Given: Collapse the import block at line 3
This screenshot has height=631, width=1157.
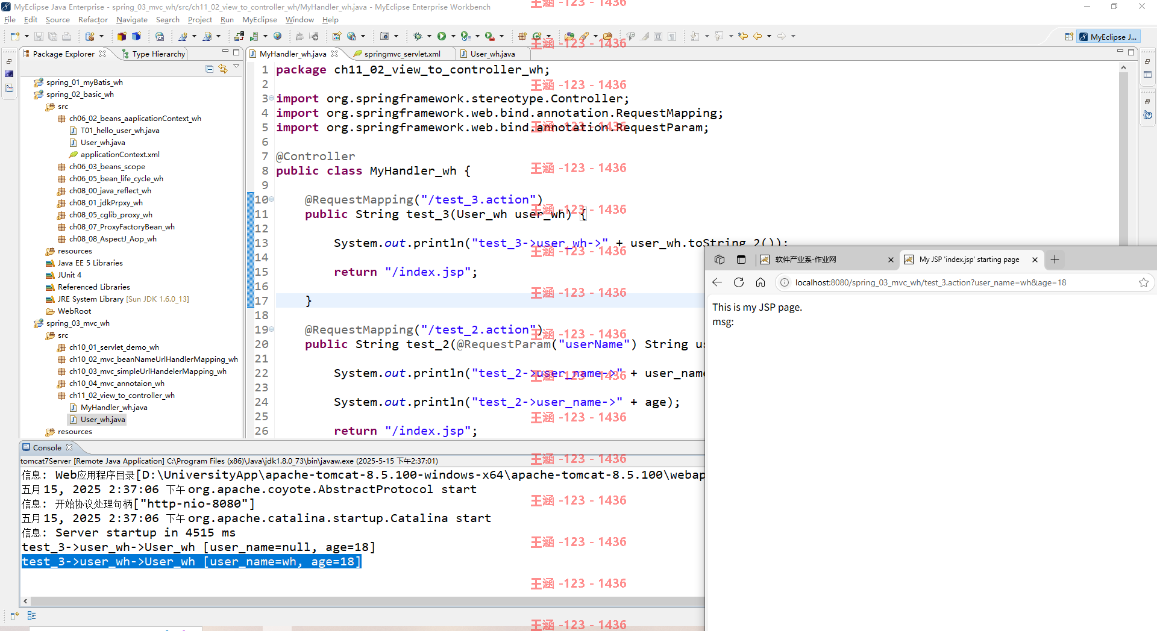Looking at the screenshot, I should (x=271, y=98).
